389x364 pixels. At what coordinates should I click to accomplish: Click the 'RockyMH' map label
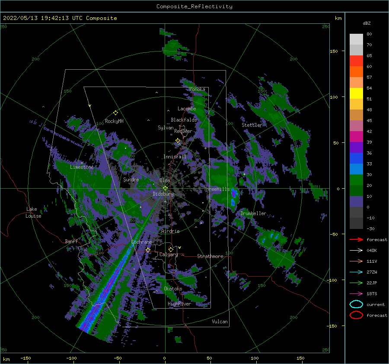114,121
